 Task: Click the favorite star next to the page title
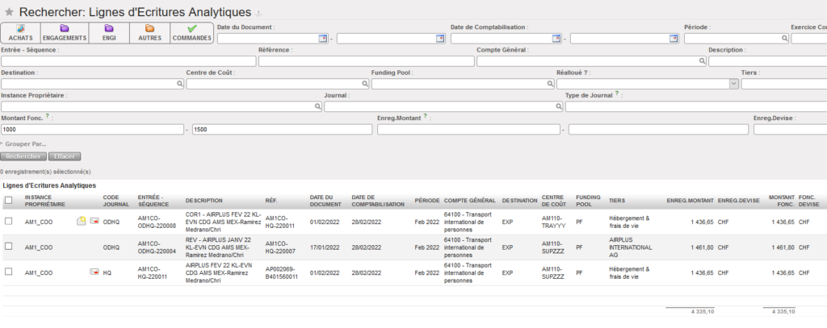click(x=8, y=12)
